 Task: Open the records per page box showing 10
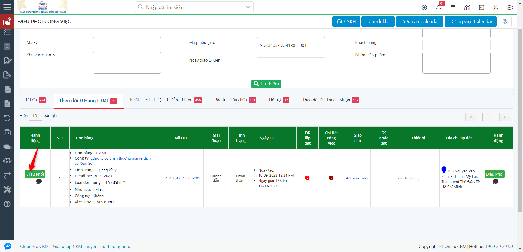point(36,116)
